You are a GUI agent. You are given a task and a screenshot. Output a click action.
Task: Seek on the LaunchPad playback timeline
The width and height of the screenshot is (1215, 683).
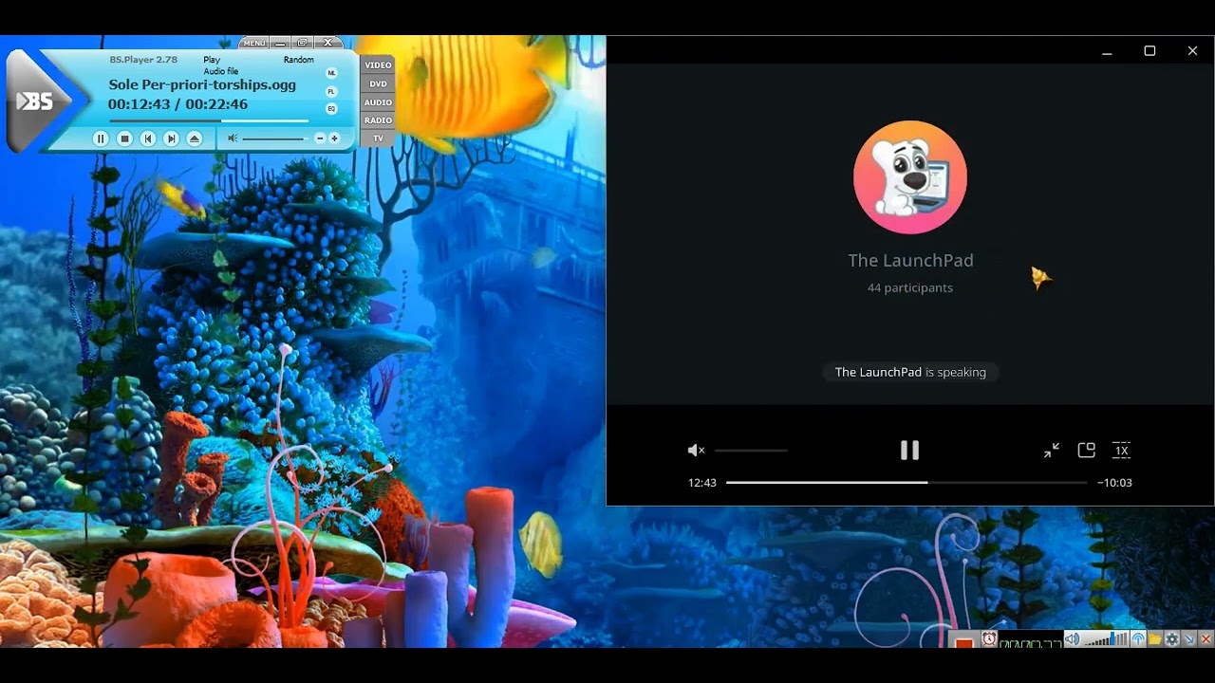pos(907,483)
